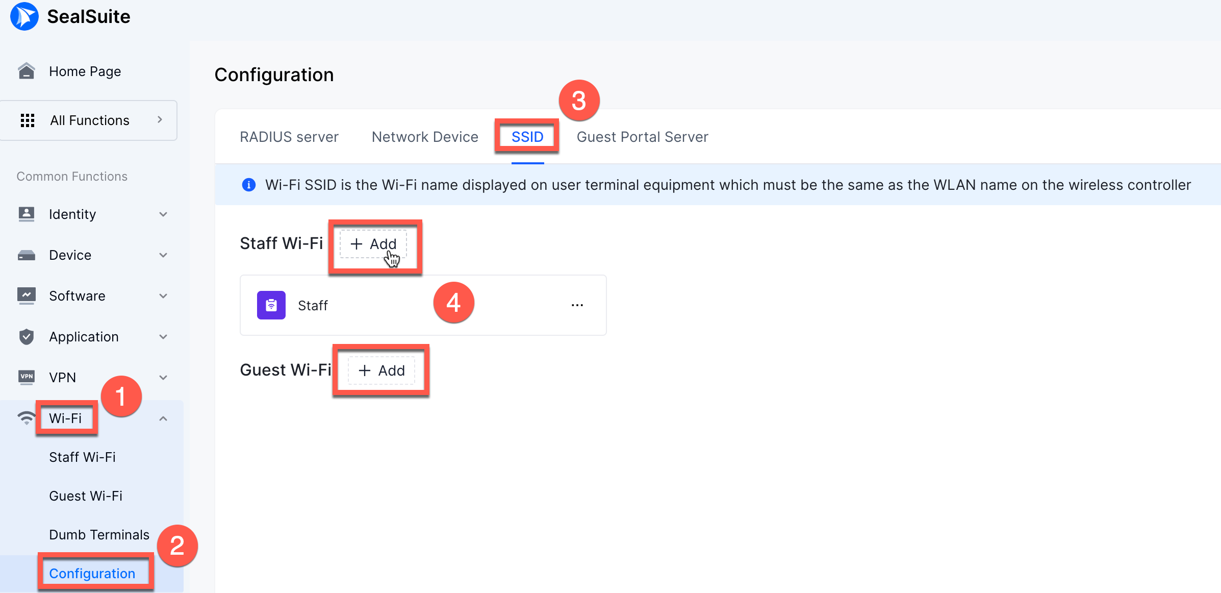The width and height of the screenshot is (1221, 593).
Task: Click the SealSuite logo icon
Action: (x=24, y=16)
